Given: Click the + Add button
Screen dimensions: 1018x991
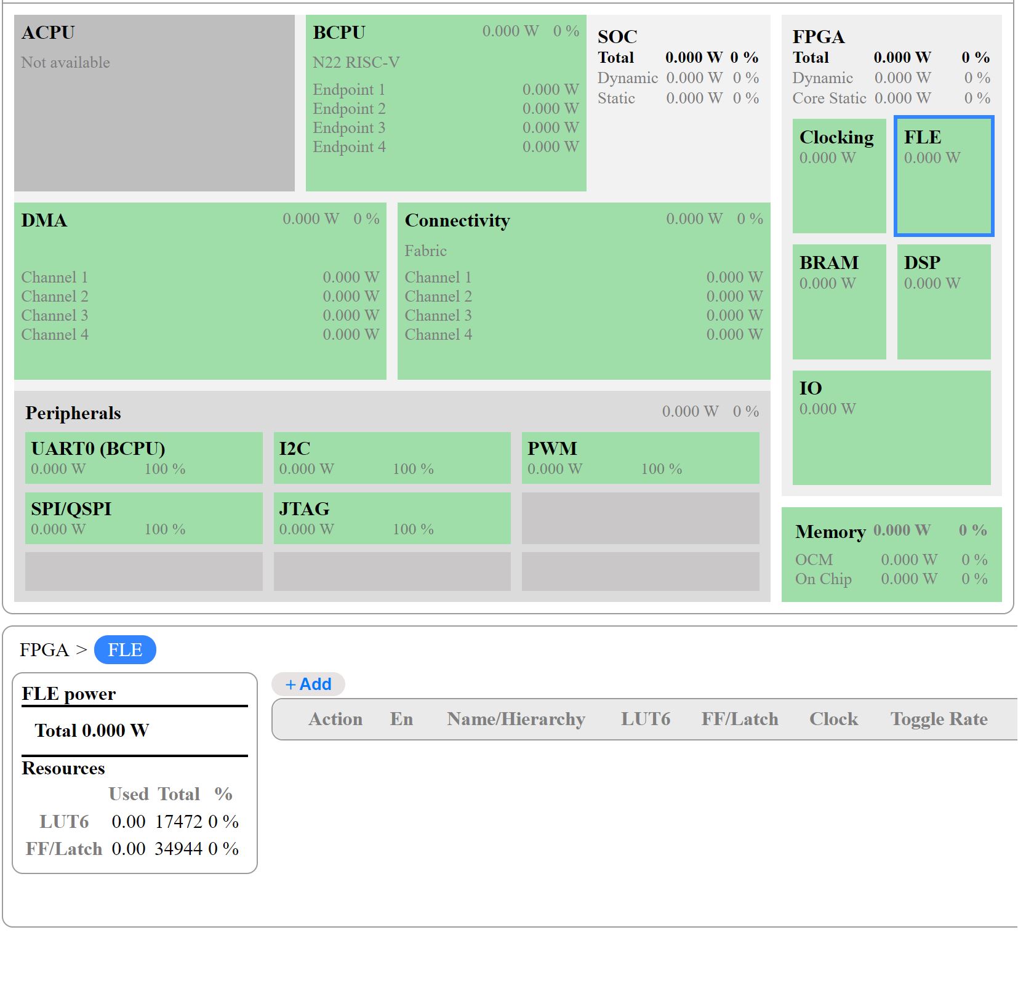Looking at the screenshot, I should (x=308, y=684).
